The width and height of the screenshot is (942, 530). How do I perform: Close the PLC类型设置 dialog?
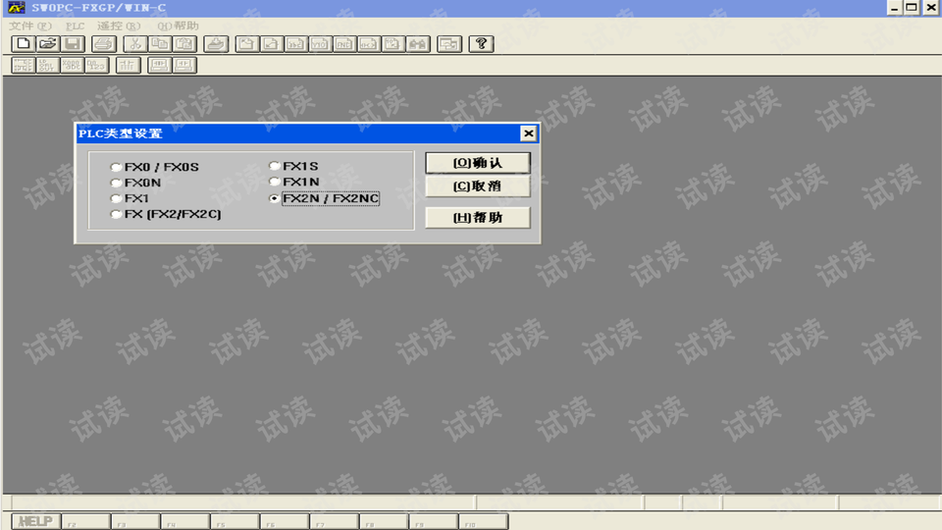(x=529, y=133)
